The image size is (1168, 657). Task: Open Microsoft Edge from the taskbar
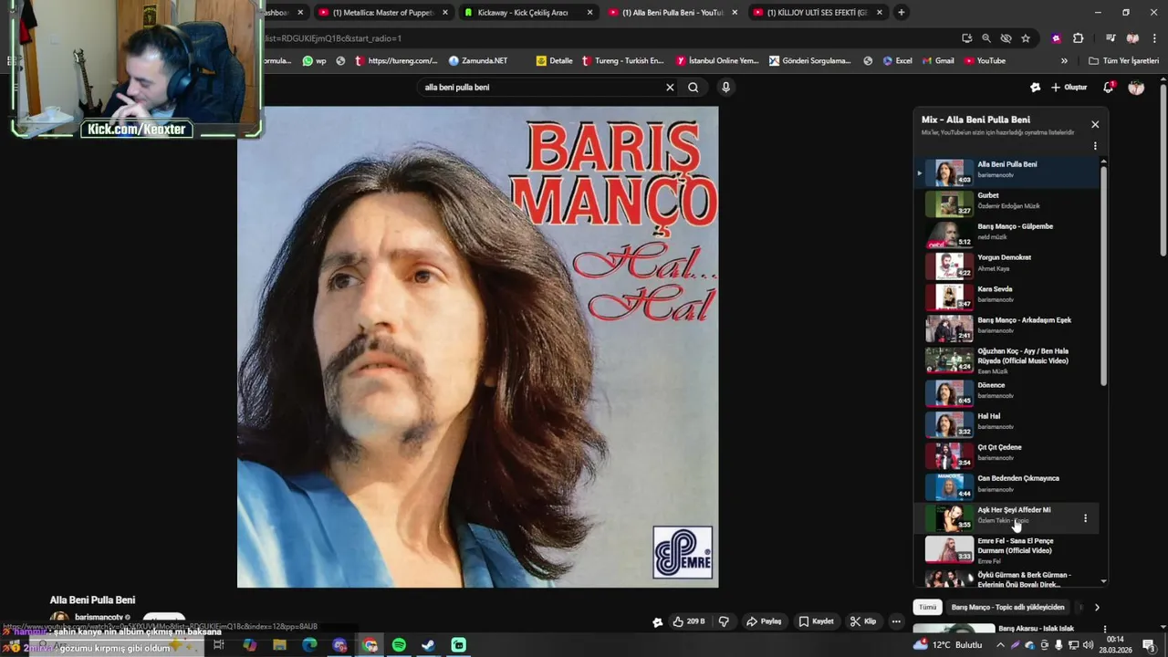point(309,645)
